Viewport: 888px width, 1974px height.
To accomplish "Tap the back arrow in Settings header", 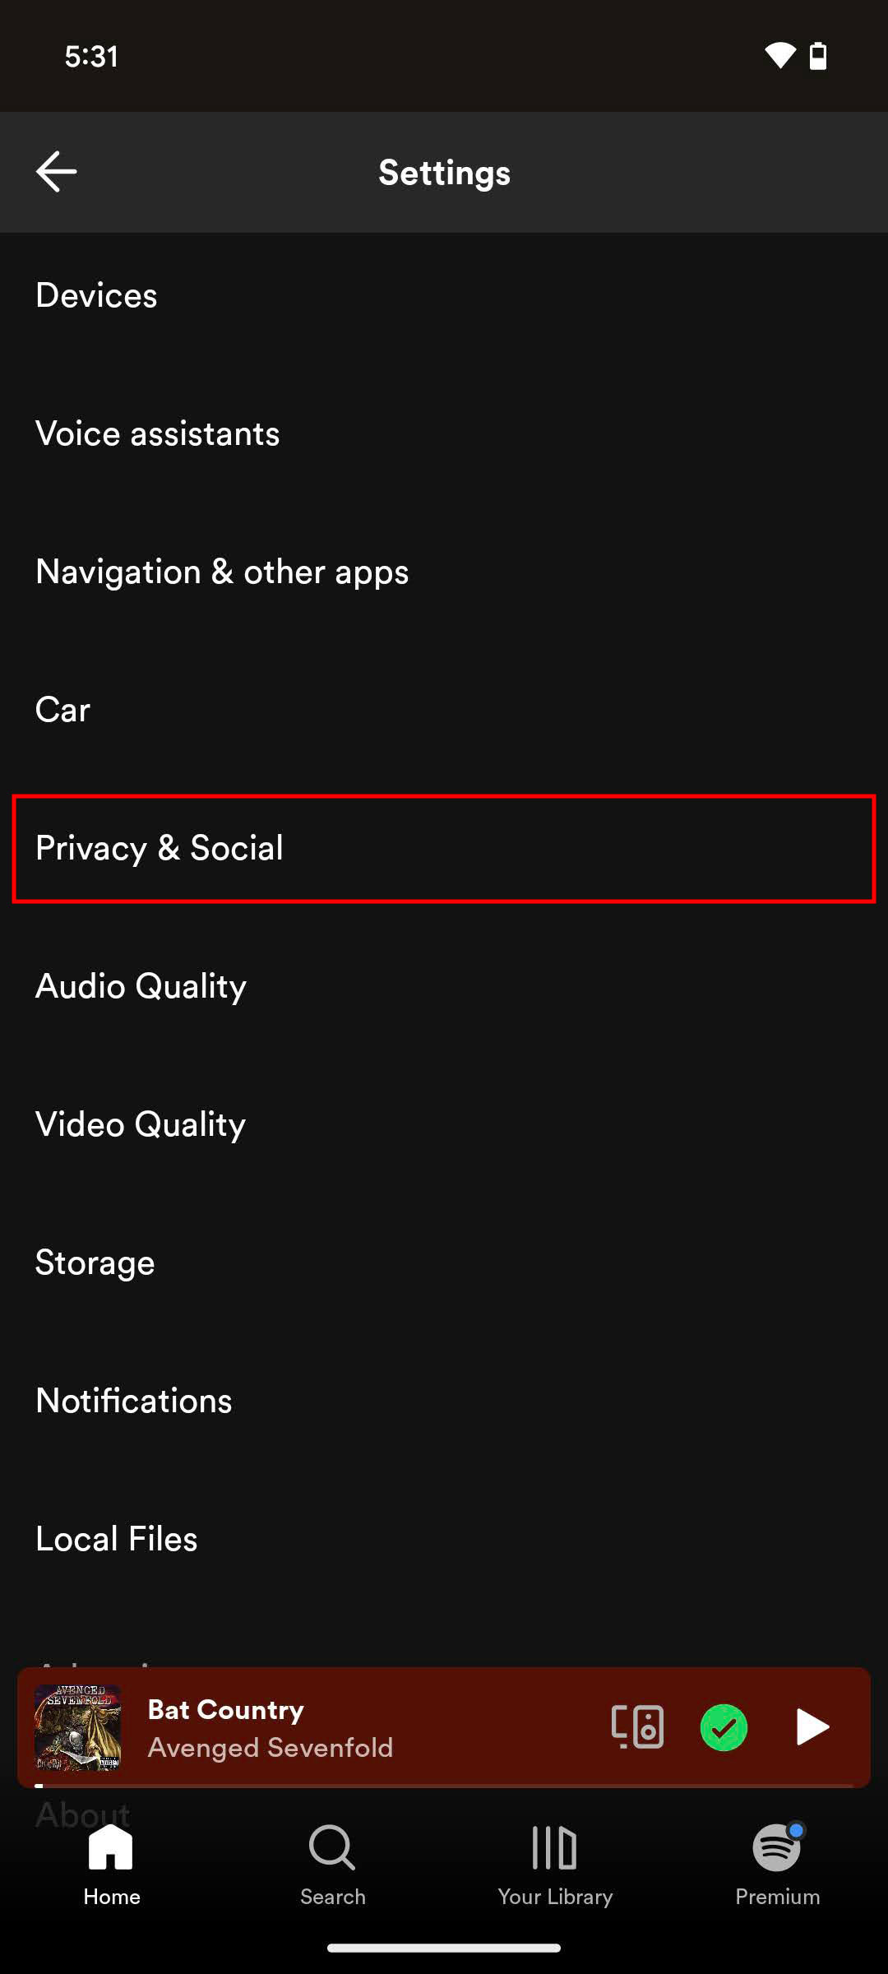I will pyautogui.click(x=57, y=172).
